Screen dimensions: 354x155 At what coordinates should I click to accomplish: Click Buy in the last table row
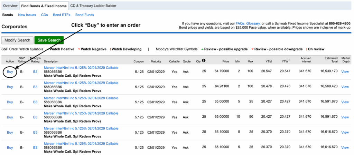[10, 147]
